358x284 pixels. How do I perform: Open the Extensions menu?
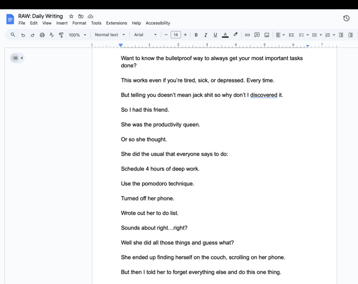point(116,23)
